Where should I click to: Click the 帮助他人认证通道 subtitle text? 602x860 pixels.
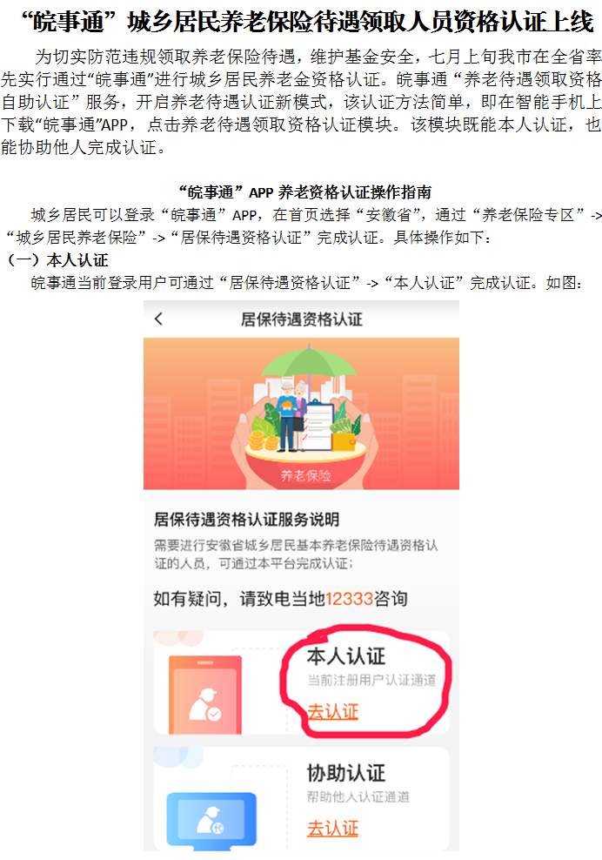[358, 797]
